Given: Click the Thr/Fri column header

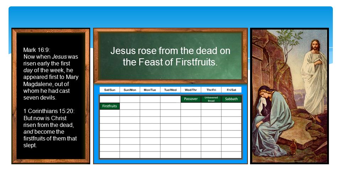Looking at the screenshot, I should pyautogui.click(x=211, y=90).
